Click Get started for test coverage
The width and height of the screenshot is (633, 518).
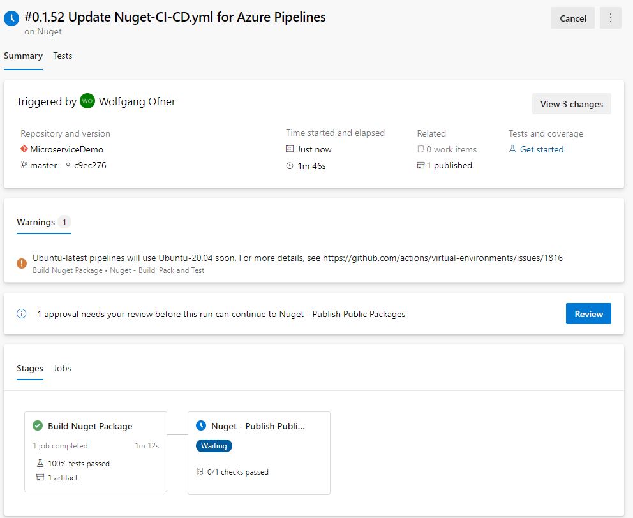pos(541,149)
